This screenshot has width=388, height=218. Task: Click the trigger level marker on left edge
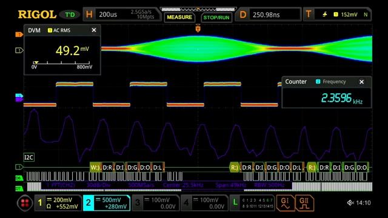pos(19,35)
